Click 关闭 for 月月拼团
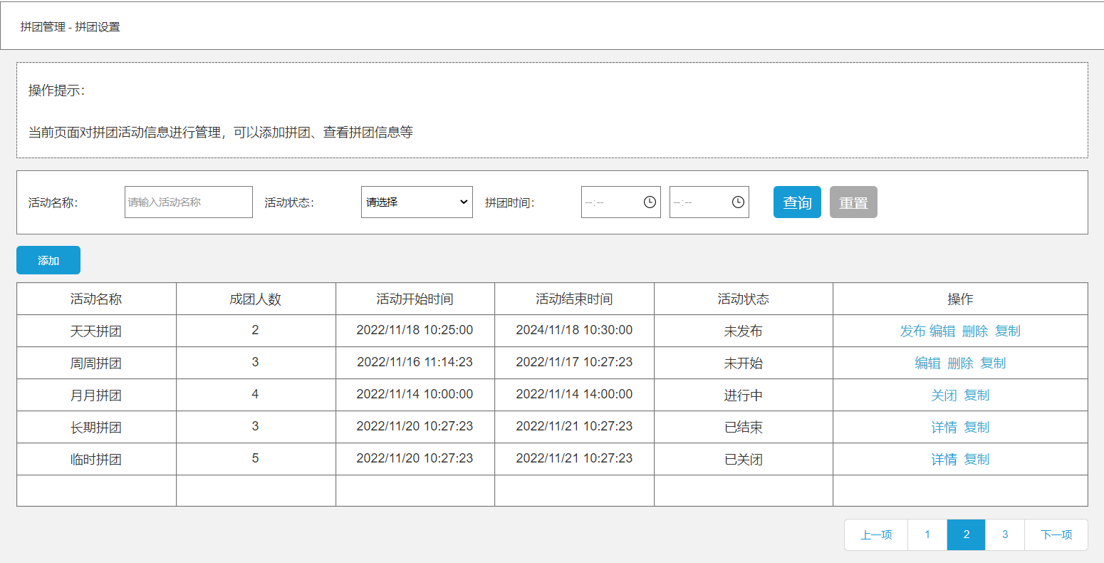The width and height of the screenshot is (1104, 563). [944, 395]
